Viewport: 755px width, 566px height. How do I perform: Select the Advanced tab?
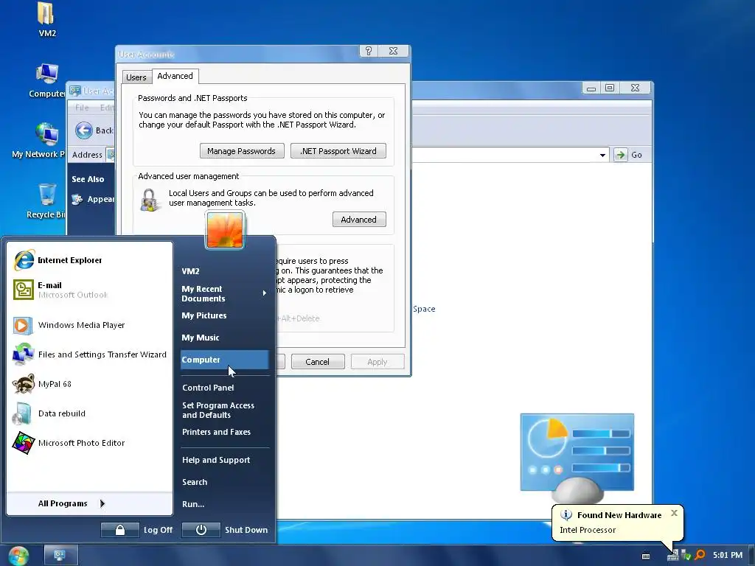pos(175,76)
